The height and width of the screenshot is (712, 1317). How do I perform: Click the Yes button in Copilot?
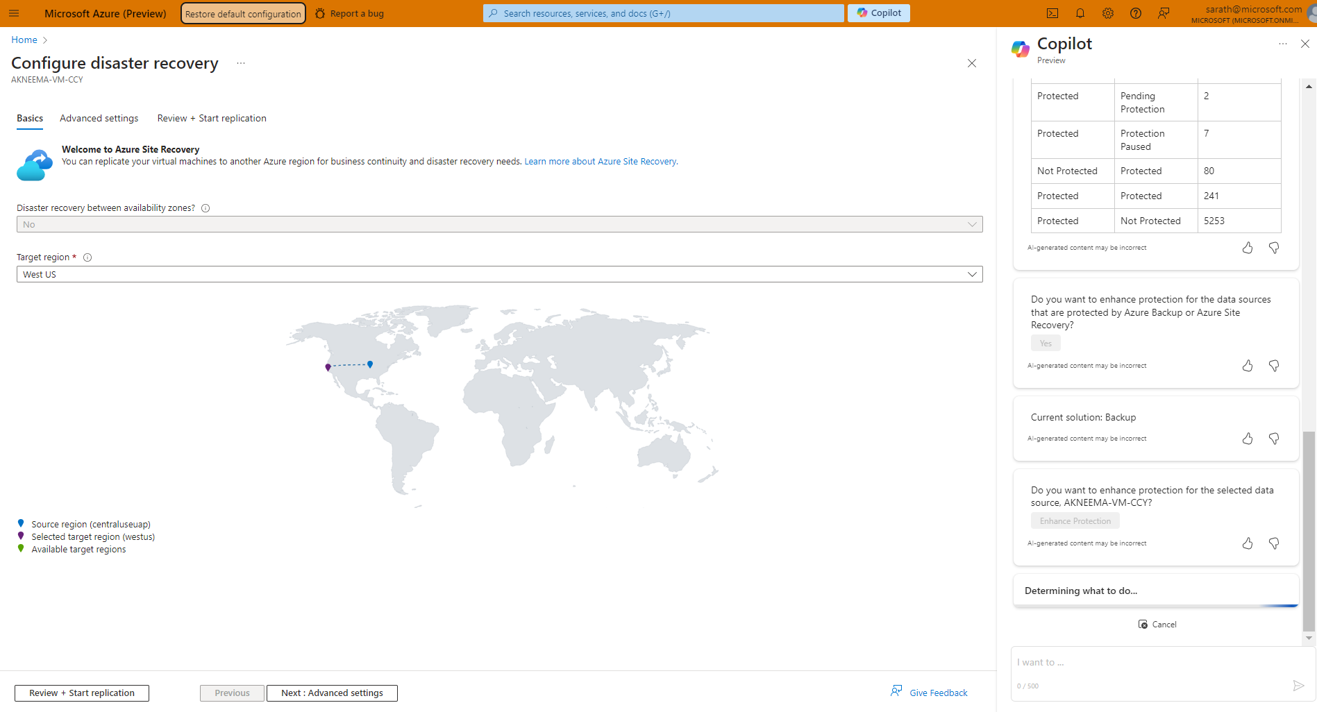pos(1046,344)
